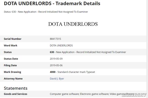The height and width of the screenshot is (98, 148).
Task: Click the Attorney Name row label
Action: coord(13,79)
